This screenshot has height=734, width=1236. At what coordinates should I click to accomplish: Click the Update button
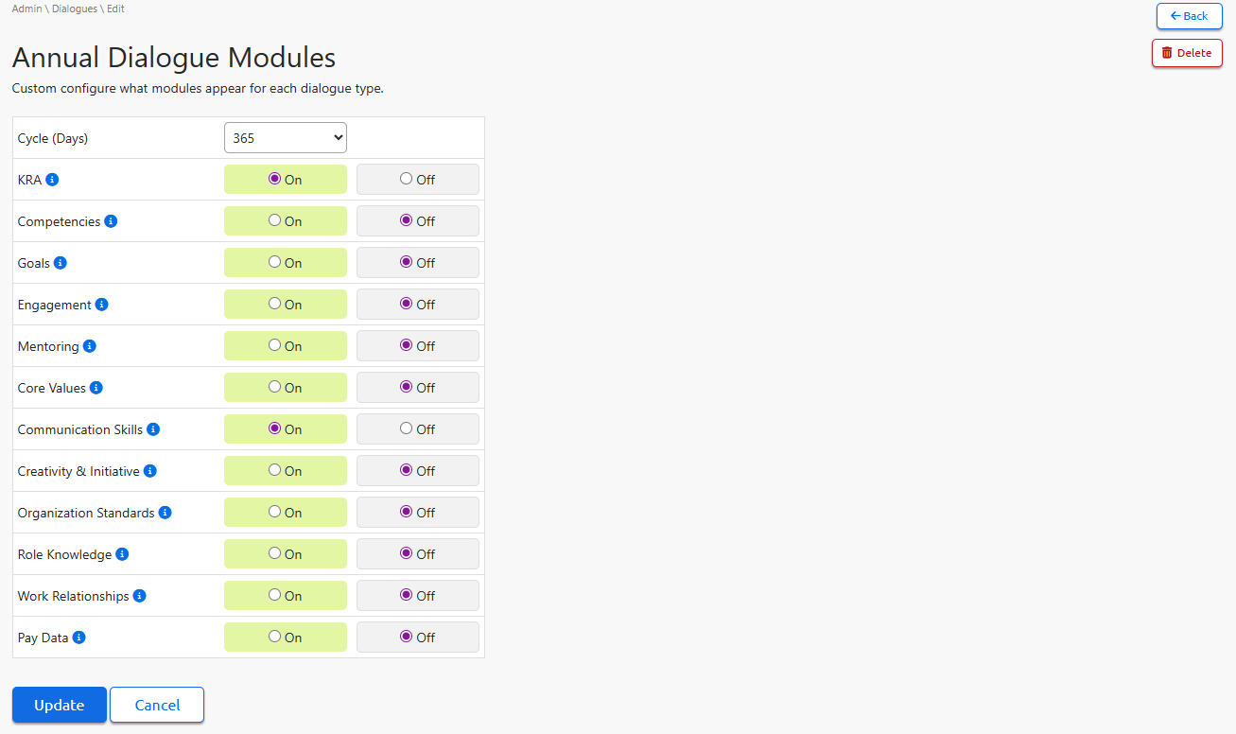pyautogui.click(x=60, y=705)
